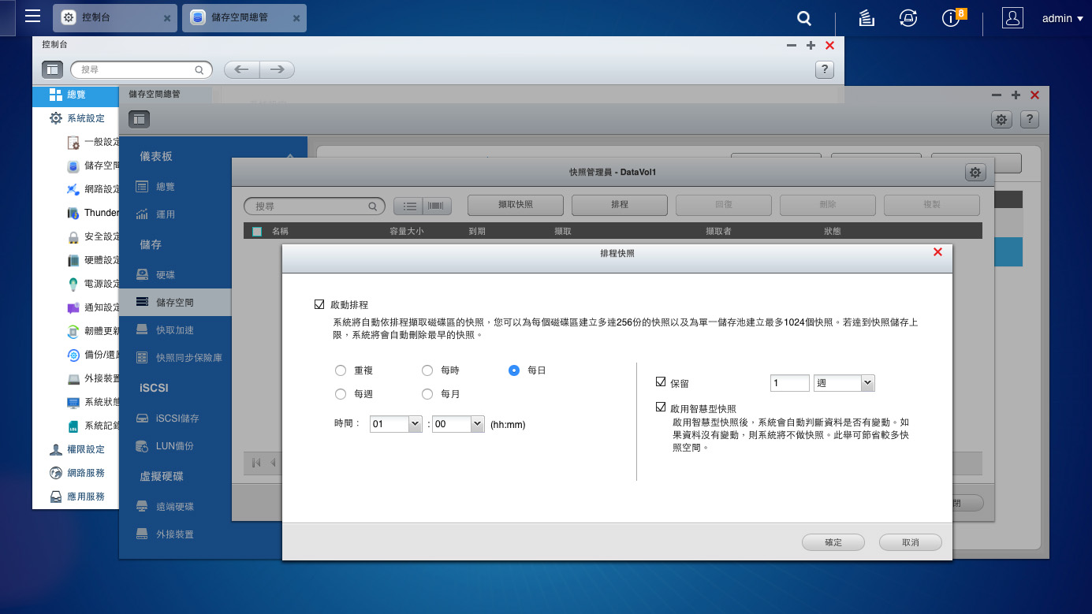Image resolution: width=1092 pixels, height=614 pixels.
Task: Open Storage Manager help question icon
Action: 1029,120
